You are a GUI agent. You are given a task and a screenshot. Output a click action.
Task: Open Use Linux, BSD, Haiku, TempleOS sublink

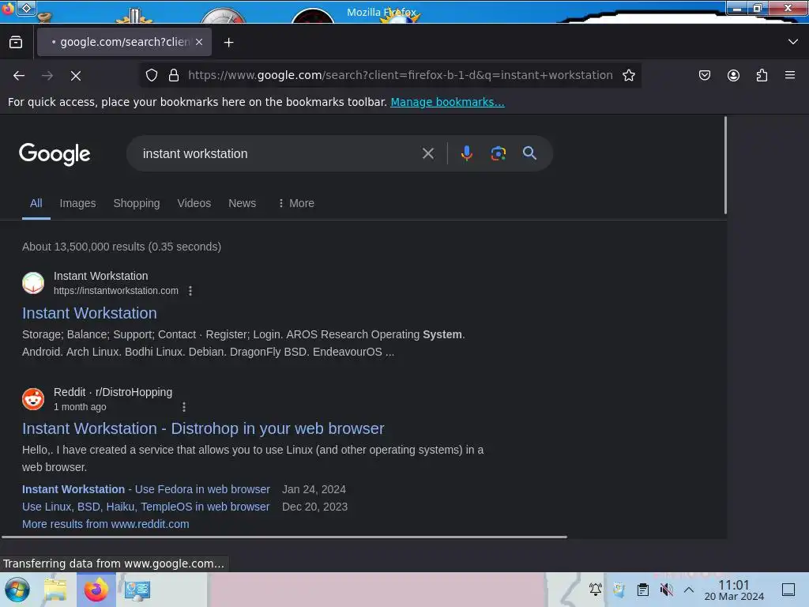(146, 507)
